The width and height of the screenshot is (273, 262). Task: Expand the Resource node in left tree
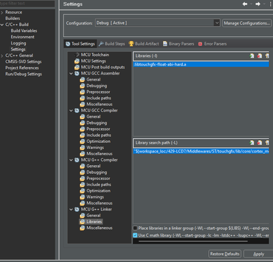pos(2,12)
